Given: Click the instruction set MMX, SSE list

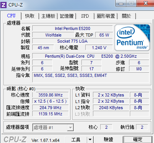Looking at the screenshot, I should [91, 77].
